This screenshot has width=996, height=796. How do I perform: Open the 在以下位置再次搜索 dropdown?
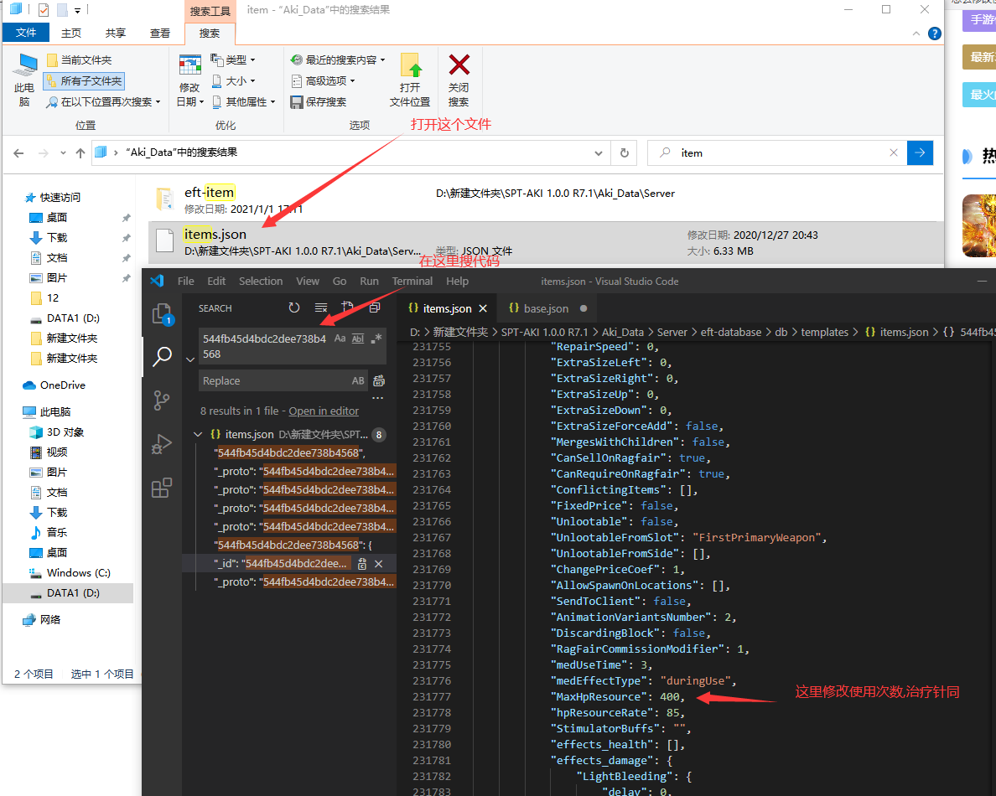103,102
